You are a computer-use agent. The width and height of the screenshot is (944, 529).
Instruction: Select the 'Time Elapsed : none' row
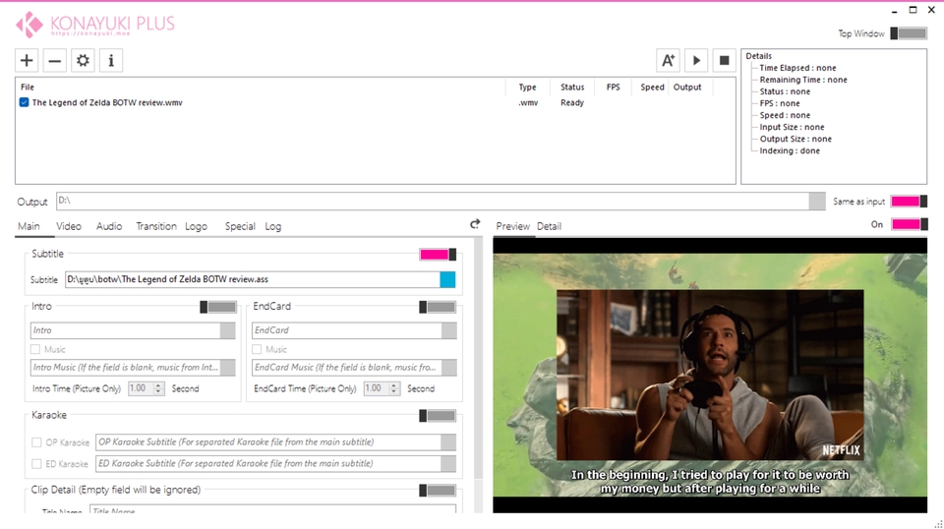[x=797, y=68]
